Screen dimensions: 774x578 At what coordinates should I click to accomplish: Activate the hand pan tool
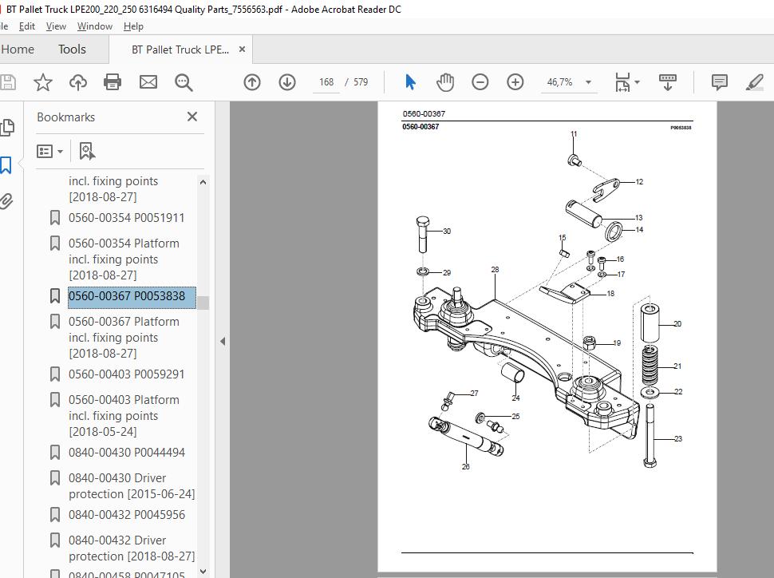[x=445, y=82]
